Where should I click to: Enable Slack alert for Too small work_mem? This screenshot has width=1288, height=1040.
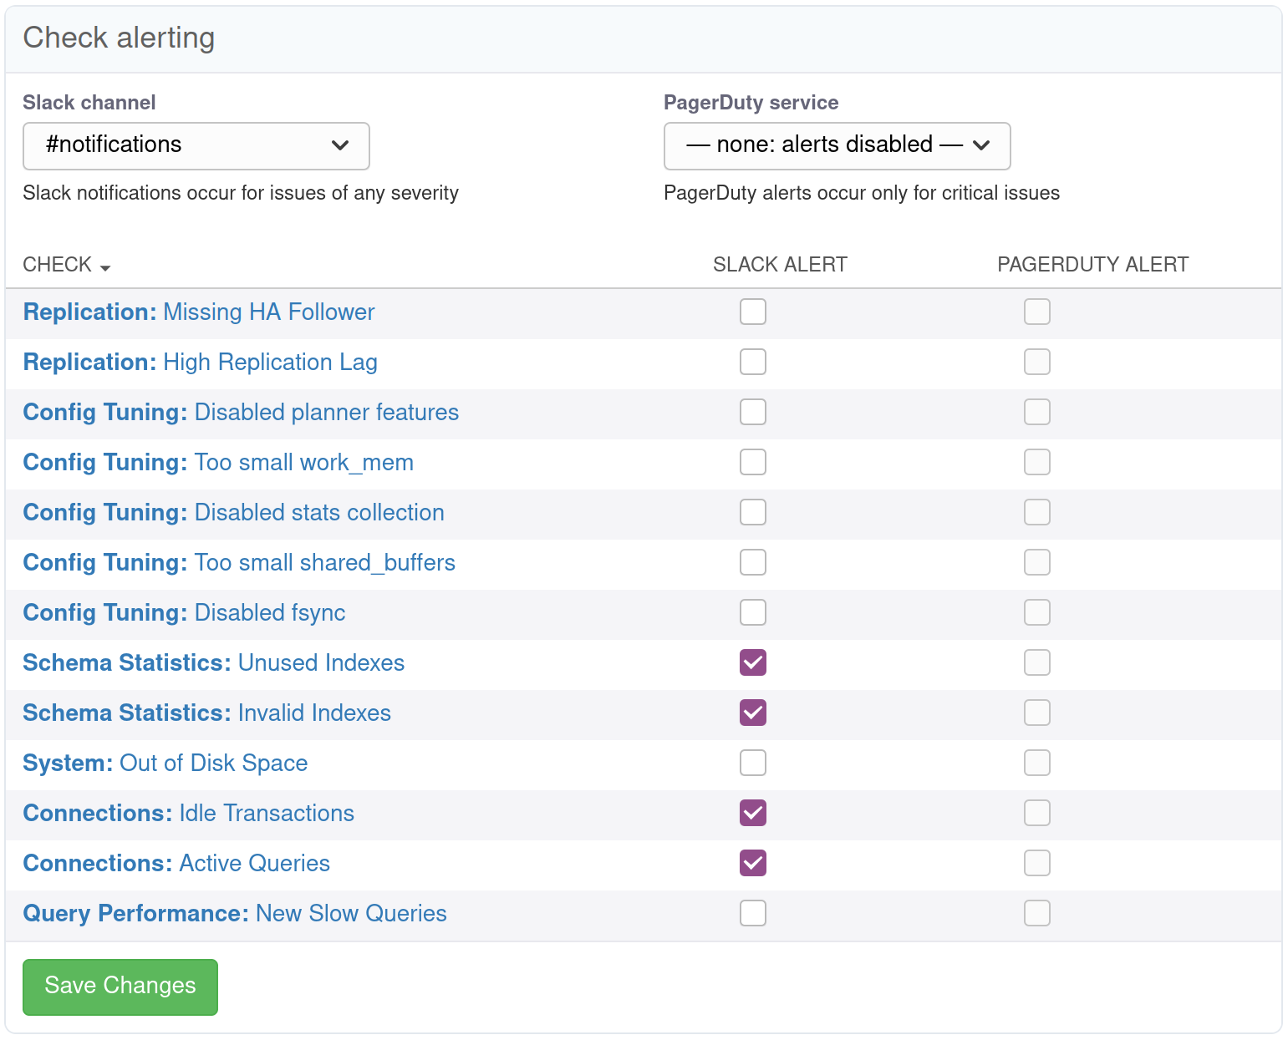click(753, 462)
